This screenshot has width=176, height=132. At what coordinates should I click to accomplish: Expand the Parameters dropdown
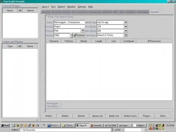[x=126, y=35]
